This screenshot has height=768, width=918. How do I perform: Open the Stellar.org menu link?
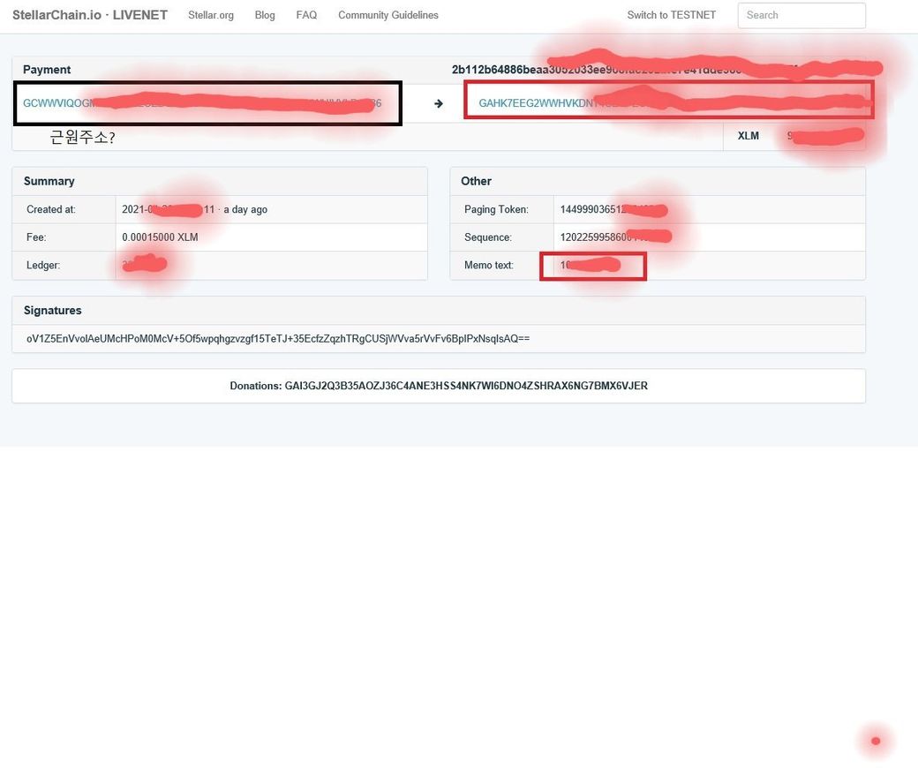click(211, 15)
